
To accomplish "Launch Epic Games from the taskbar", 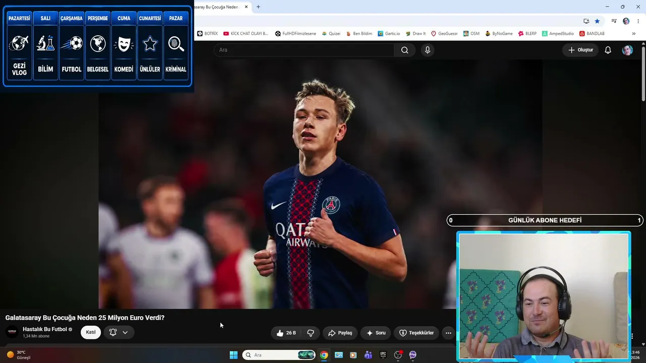I will pyautogui.click(x=383, y=355).
